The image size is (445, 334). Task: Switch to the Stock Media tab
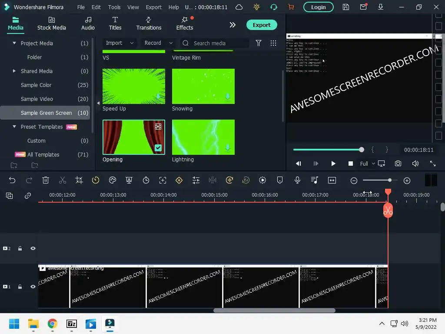pyautogui.click(x=52, y=23)
